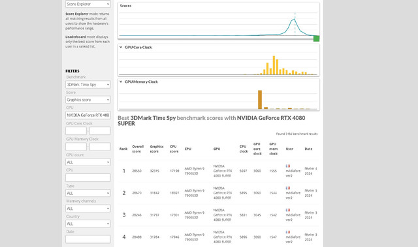Image resolution: width=418 pixels, height=247 pixels.
Task: Click the Found 3156 benchmark results text
Action: pos(297,134)
